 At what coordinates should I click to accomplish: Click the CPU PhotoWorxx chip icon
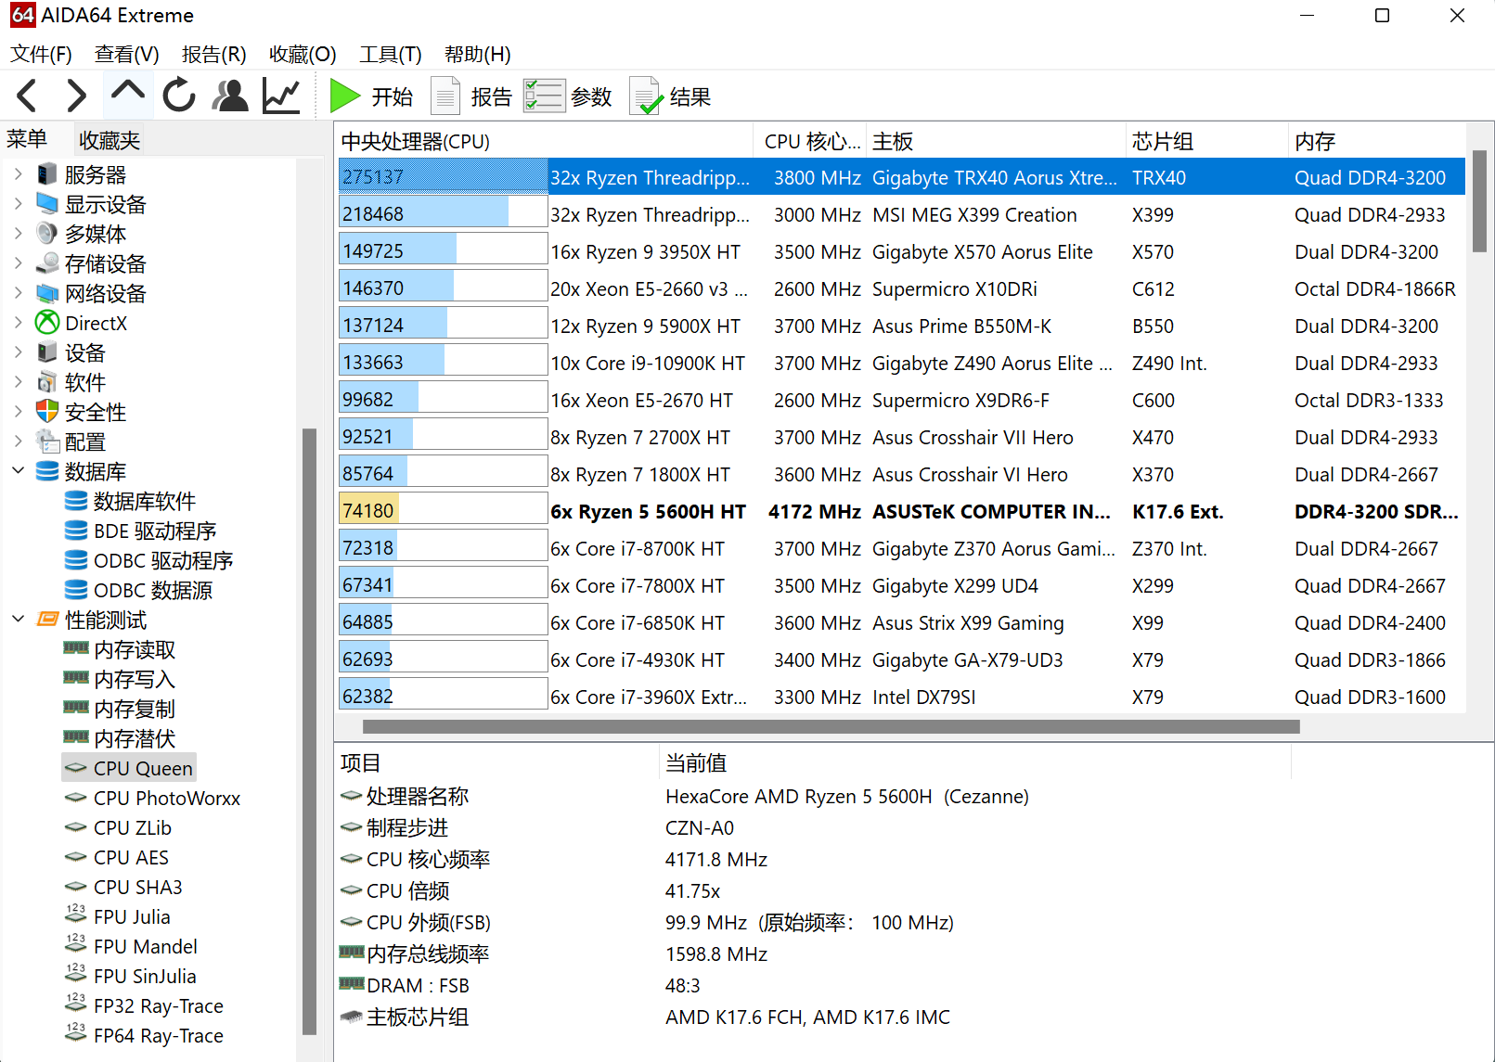point(76,798)
